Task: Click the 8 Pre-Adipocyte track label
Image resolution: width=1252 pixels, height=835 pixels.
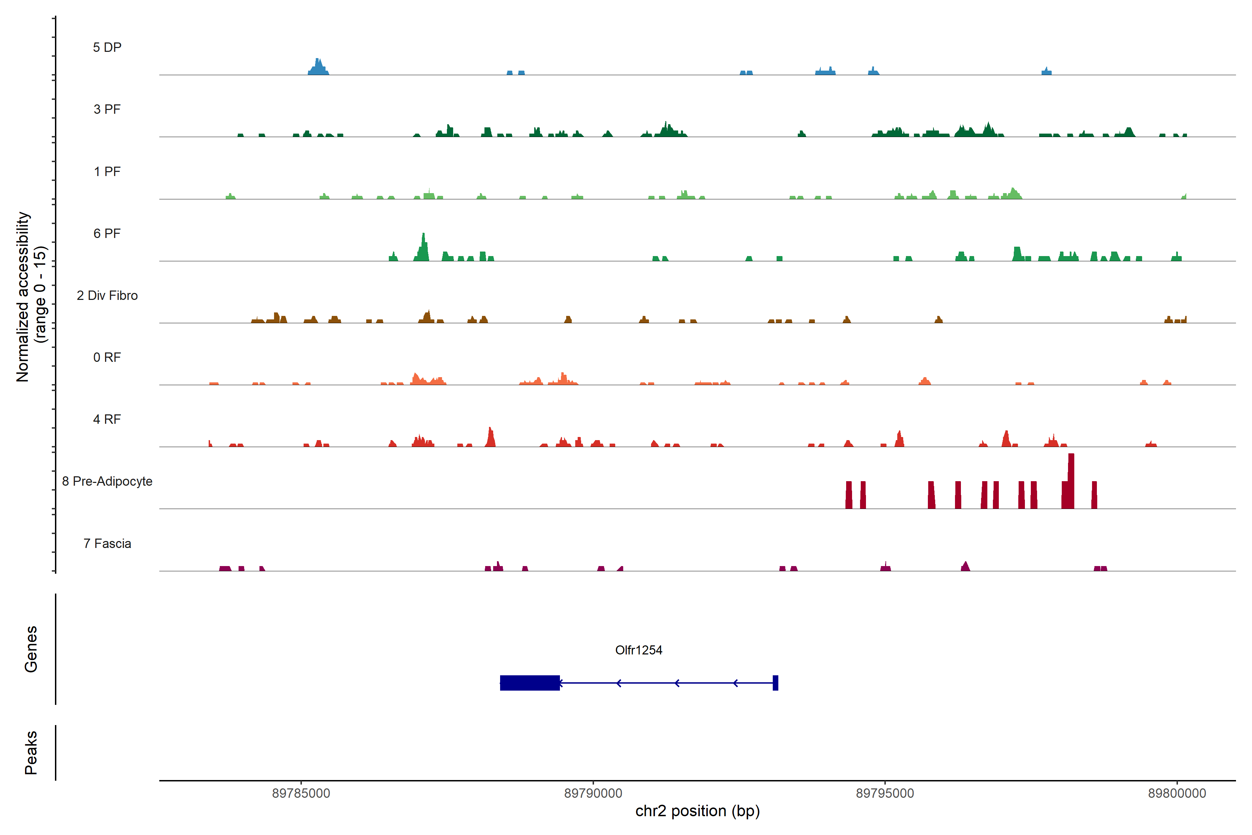Action: click(x=107, y=482)
